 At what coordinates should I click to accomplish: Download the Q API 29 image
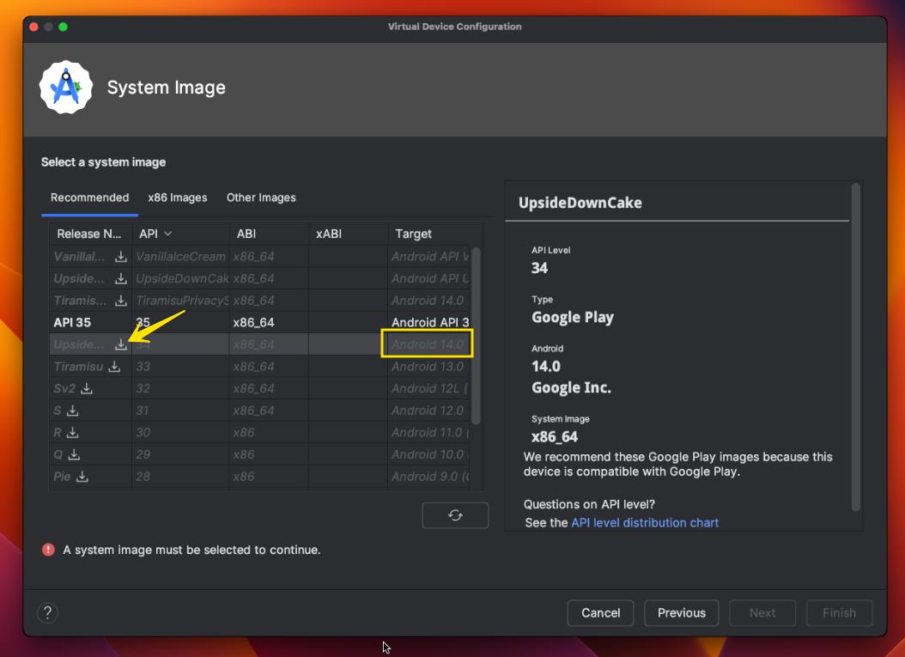click(74, 454)
